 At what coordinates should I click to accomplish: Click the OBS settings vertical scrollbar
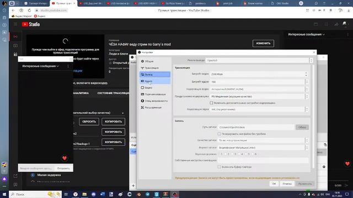[x=313, y=117]
